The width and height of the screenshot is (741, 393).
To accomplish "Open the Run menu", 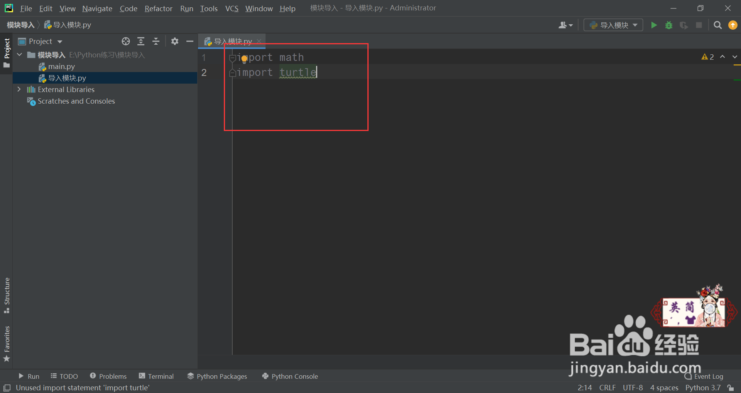I will tap(187, 8).
